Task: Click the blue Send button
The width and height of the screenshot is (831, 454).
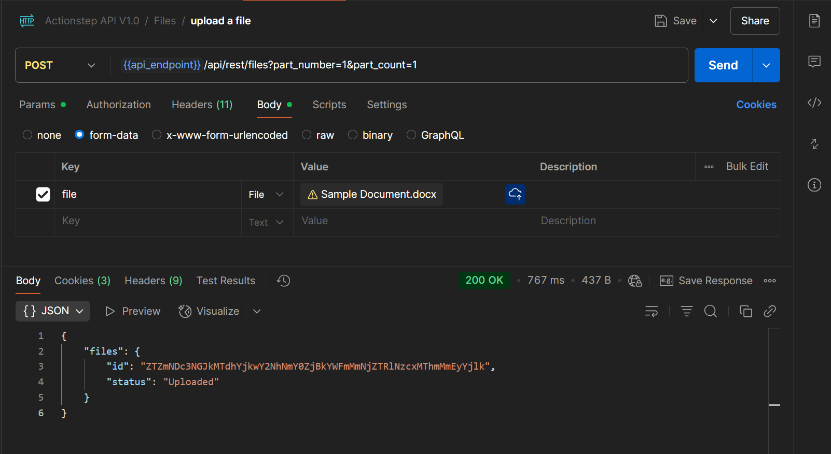Action: point(723,65)
